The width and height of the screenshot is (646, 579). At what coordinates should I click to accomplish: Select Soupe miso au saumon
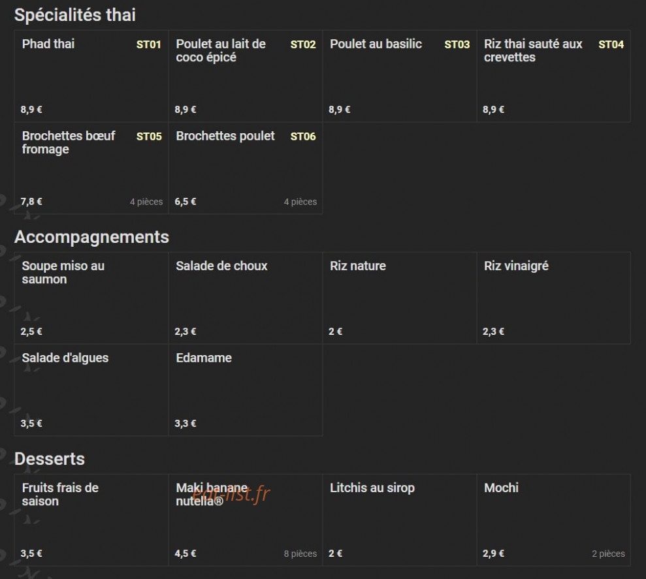[91, 298]
